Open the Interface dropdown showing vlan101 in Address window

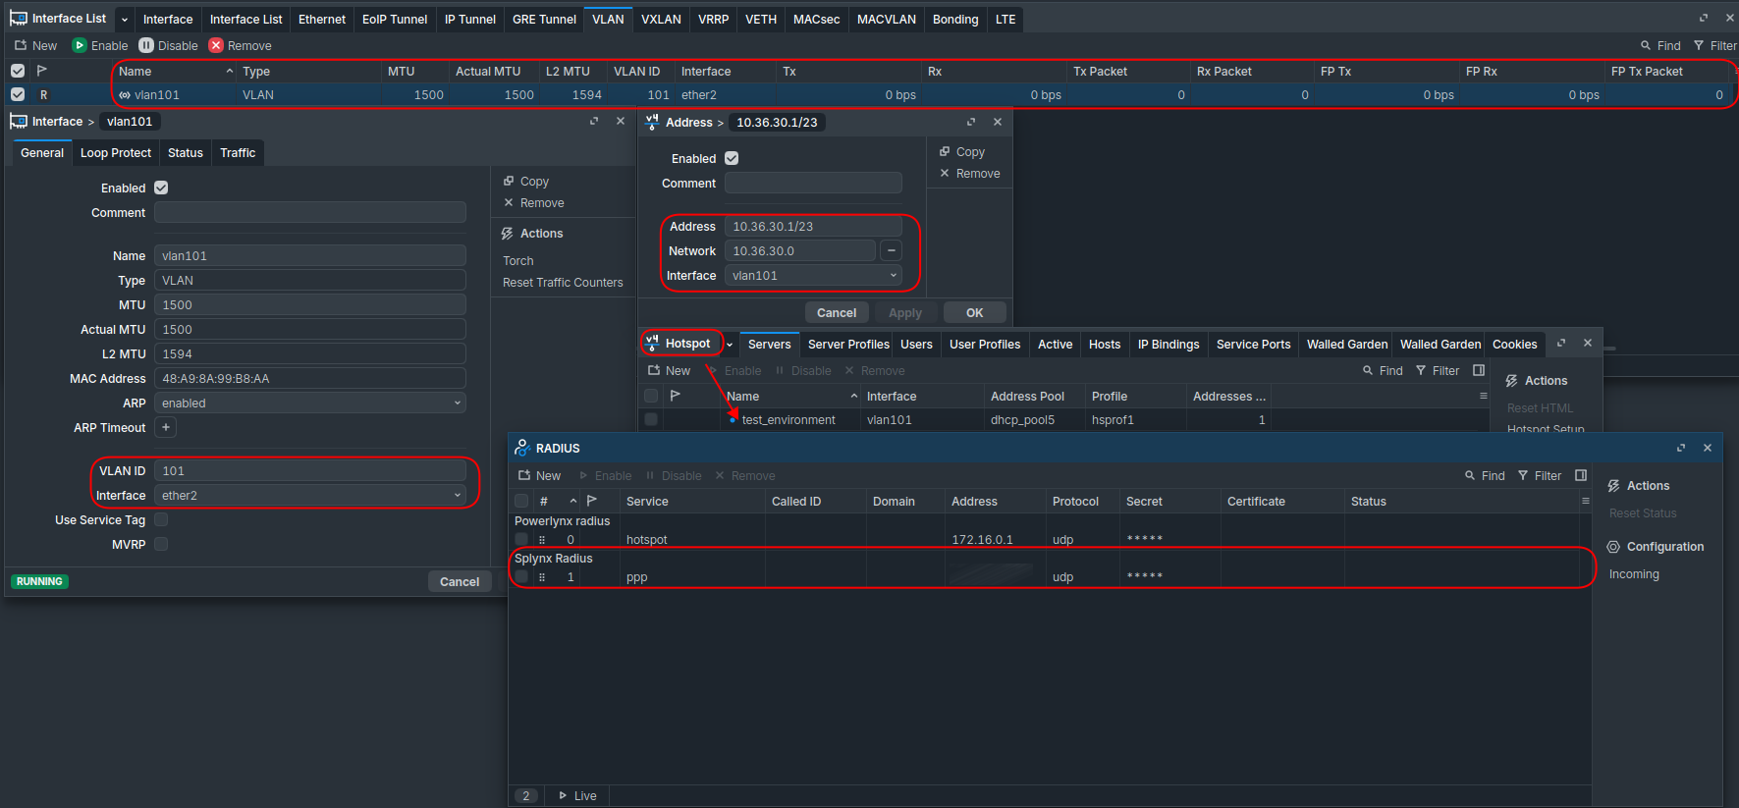(x=813, y=276)
